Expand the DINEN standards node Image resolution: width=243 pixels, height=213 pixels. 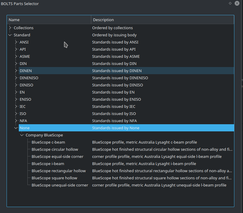point(16,71)
